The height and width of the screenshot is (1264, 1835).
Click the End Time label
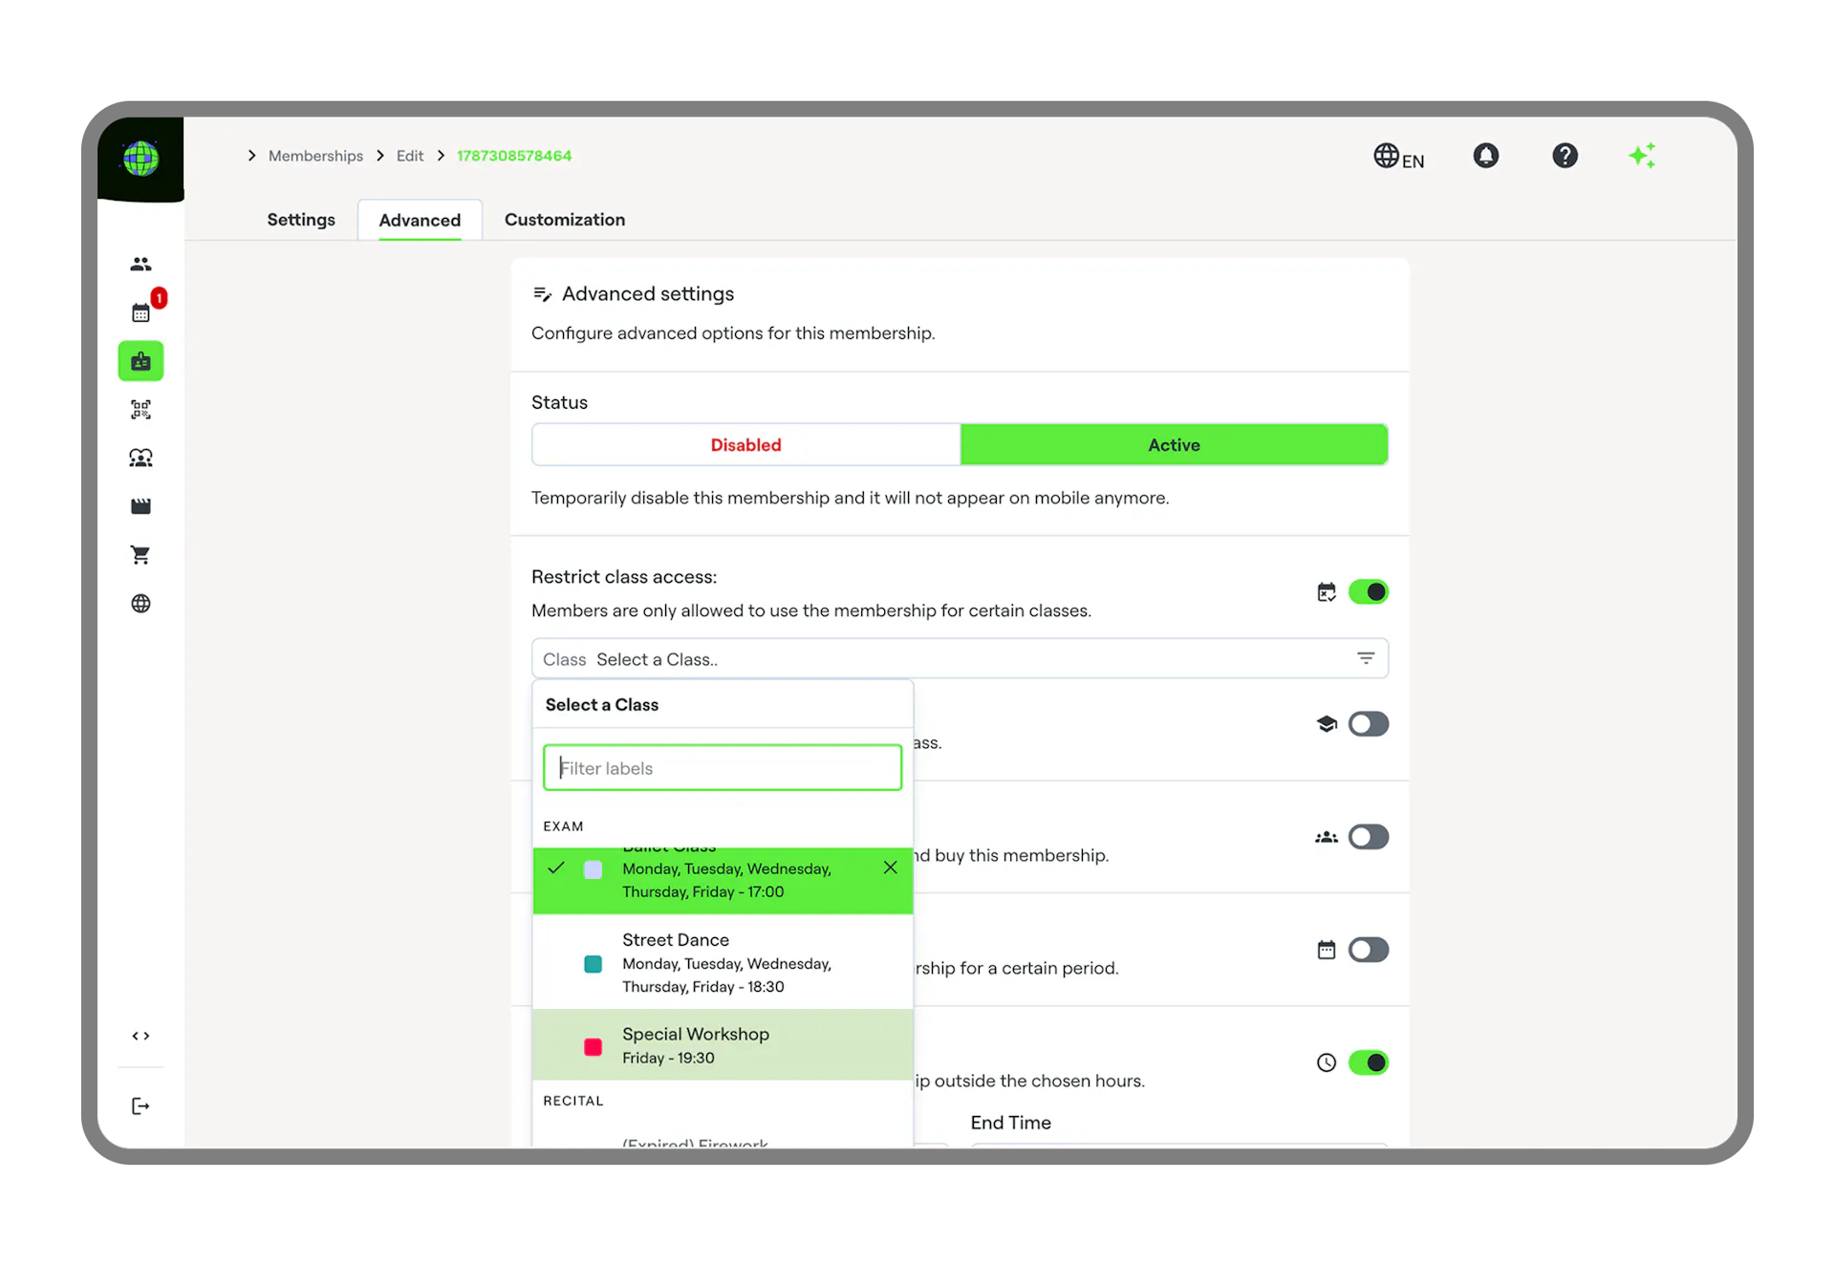click(x=1010, y=1123)
